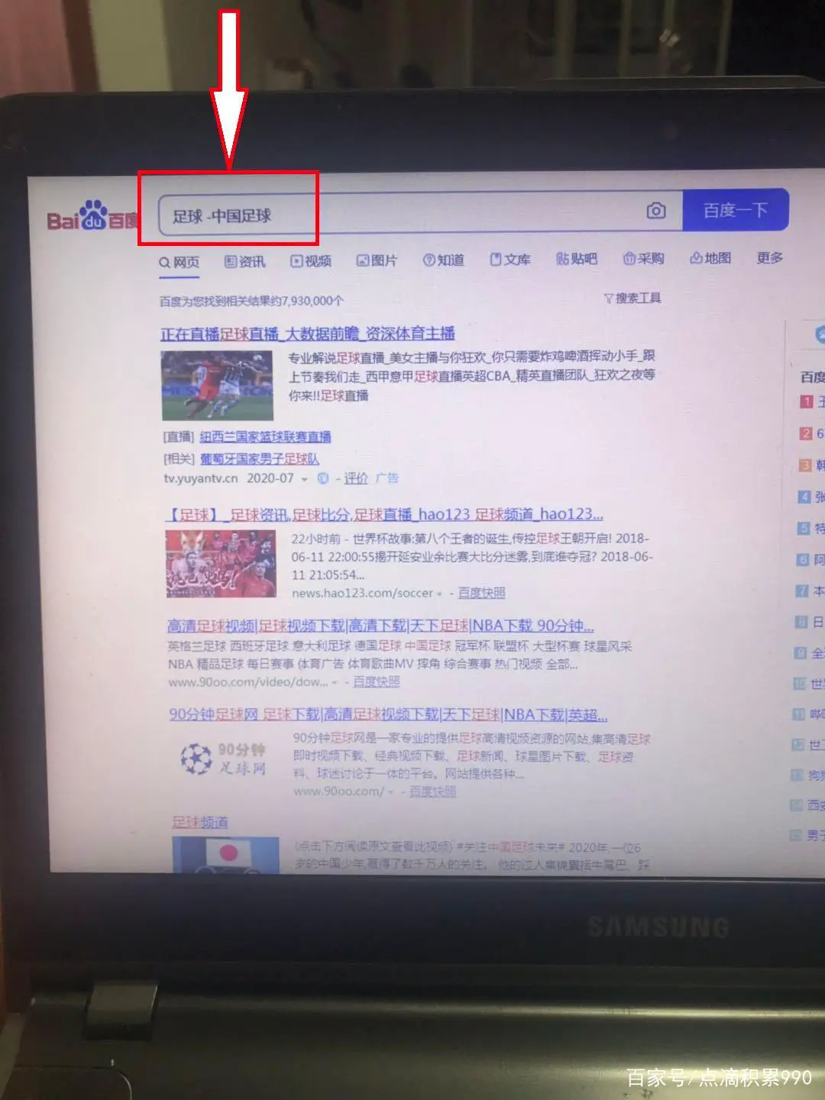Click the 90分钟足球网 logo thumbnail
The height and width of the screenshot is (1100, 825).
click(x=223, y=758)
